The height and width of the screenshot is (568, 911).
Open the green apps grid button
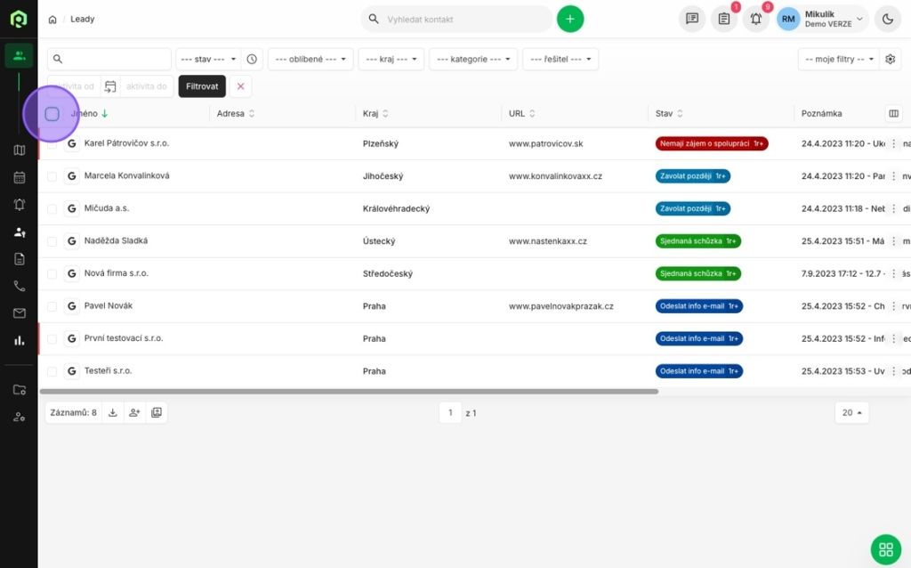click(x=883, y=549)
